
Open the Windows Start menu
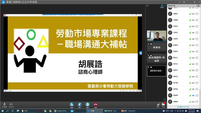pyautogui.click(x=2, y=111)
